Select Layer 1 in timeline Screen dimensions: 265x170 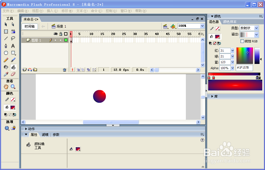click(x=36, y=40)
